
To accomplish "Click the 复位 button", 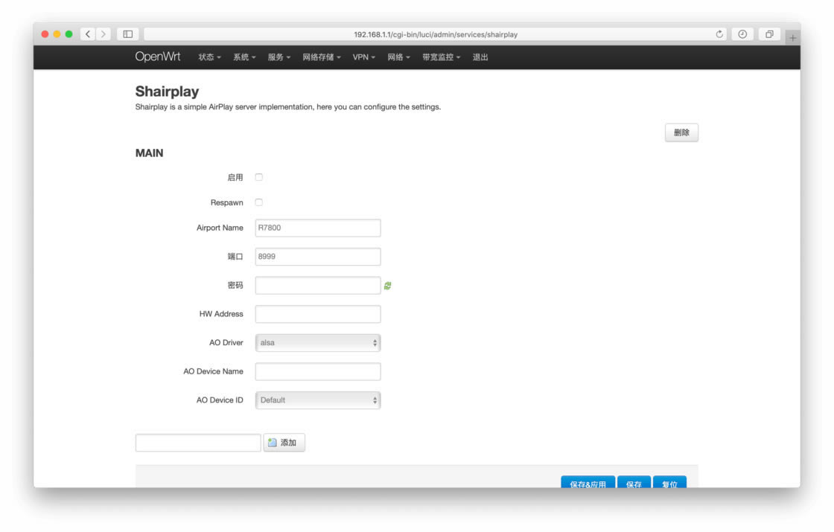I will (x=669, y=483).
